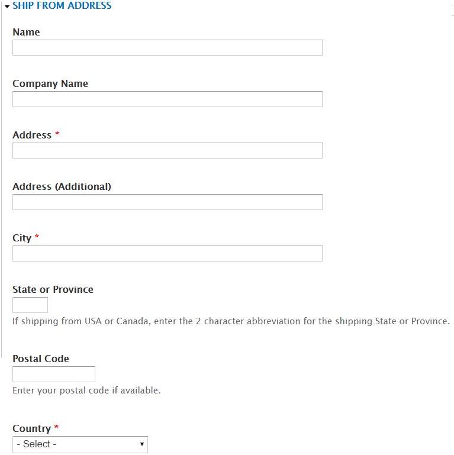Screen dimensions: 454x455
Task: Click the Company Name label text
Action: pyautogui.click(x=50, y=83)
